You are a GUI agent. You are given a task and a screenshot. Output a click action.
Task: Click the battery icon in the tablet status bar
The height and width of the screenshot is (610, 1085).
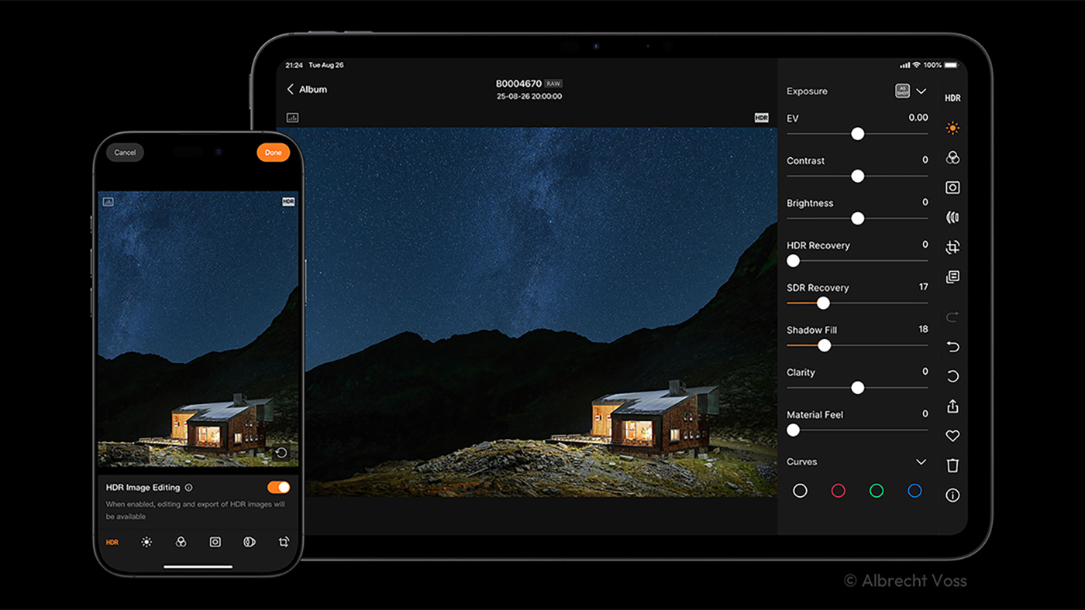click(952, 65)
